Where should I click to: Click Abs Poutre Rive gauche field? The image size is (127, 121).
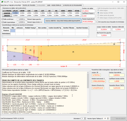pyautogui.click(x=104, y=35)
